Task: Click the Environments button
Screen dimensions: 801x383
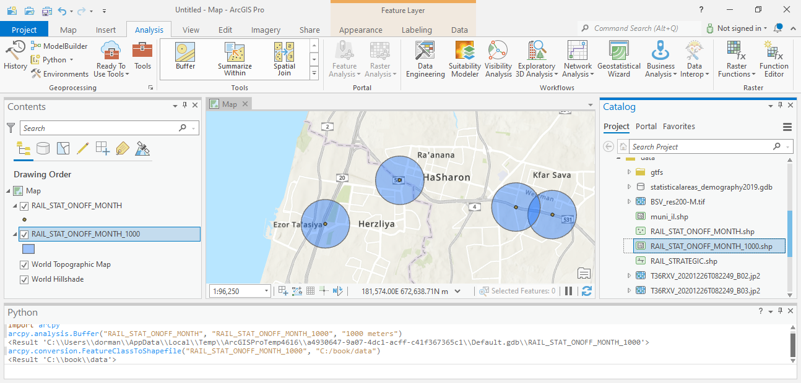Action: click(x=59, y=74)
